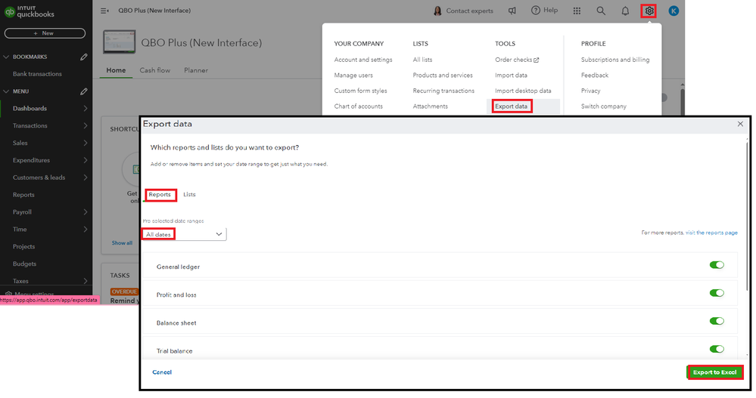Expand the Transactions menu chevron
Viewport: 756px width, 398px height.
coord(85,126)
